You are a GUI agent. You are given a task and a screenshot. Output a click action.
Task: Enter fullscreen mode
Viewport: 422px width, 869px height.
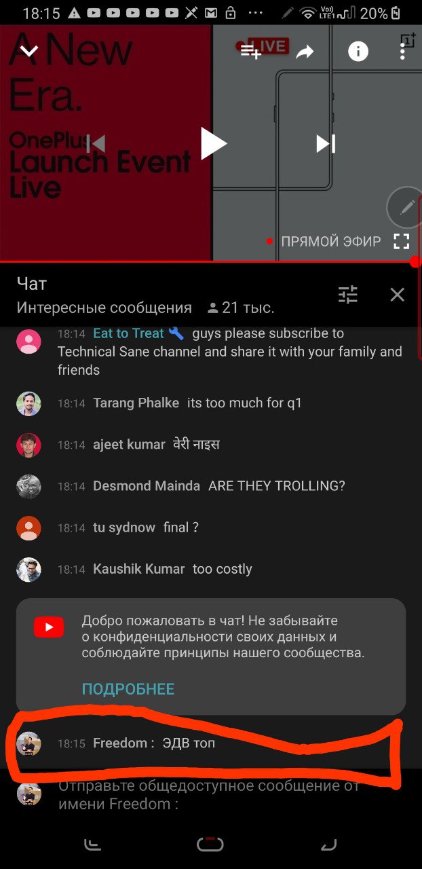pyautogui.click(x=402, y=241)
